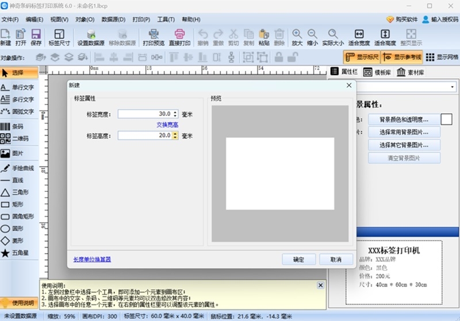Image resolution: width=460 pixels, height=321 pixels.
Task: Open 打印预览 print preview
Action: pyautogui.click(x=154, y=37)
